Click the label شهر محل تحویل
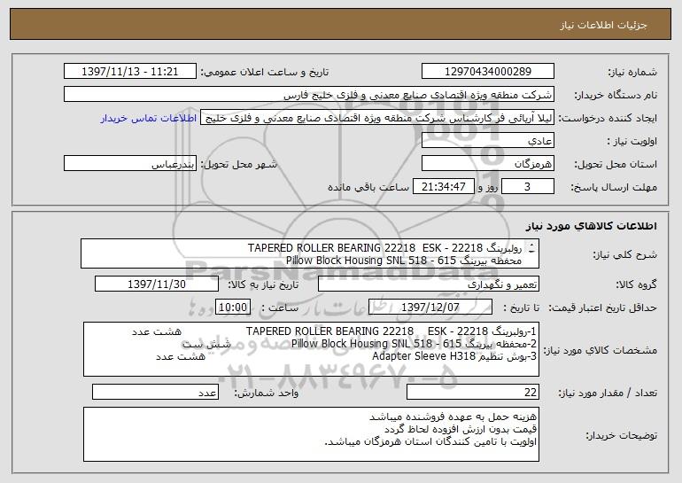The width and height of the screenshot is (682, 483). click(238, 165)
